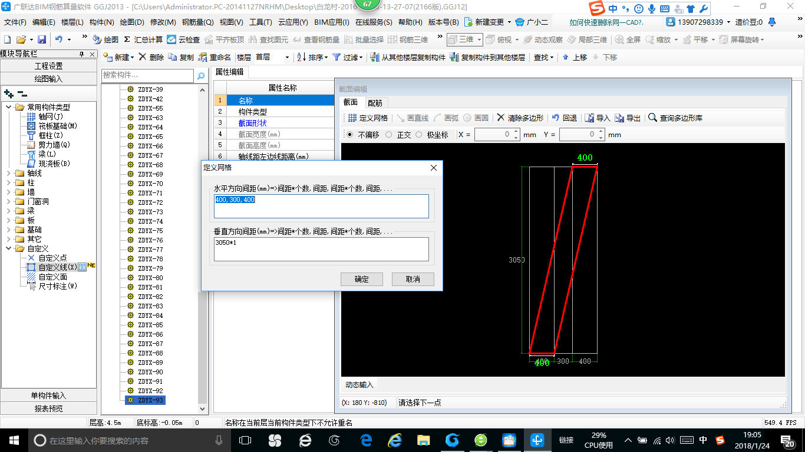Decrease the Y coordinate with the down stepper
The width and height of the screenshot is (805, 452).
coord(601,138)
